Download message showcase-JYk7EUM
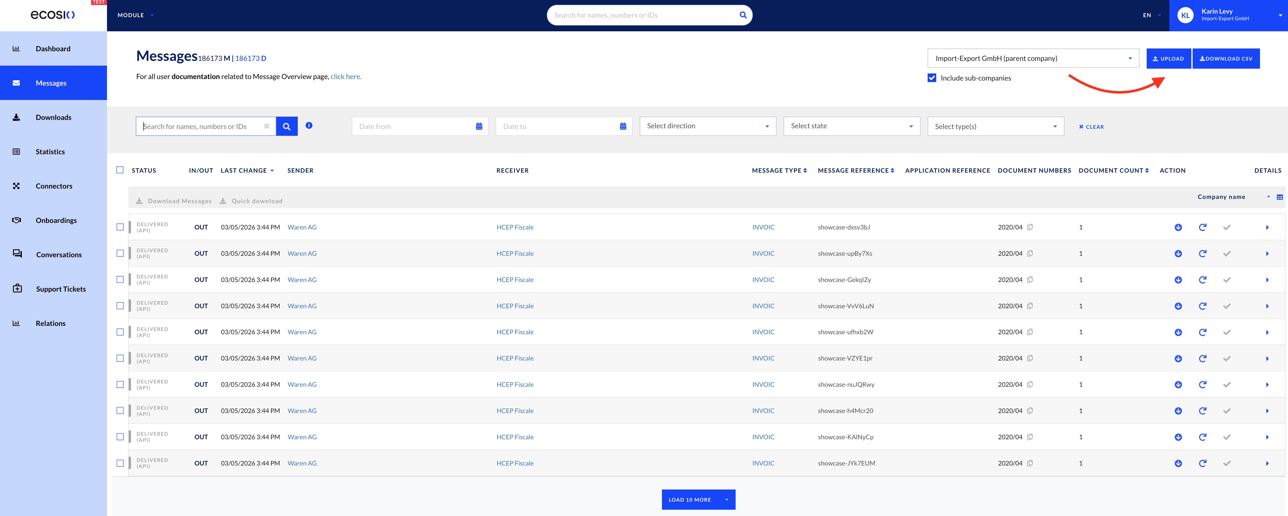Screen dimensions: 1288x516 pos(1178,463)
